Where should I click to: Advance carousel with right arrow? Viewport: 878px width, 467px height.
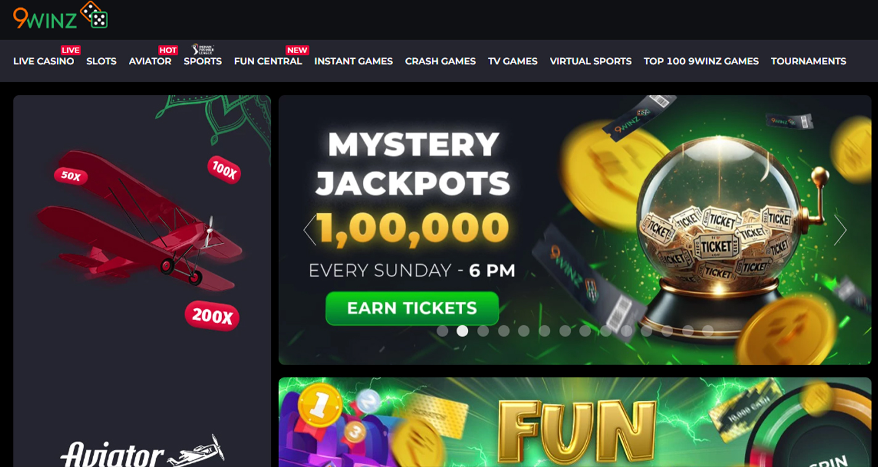point(840,229)
